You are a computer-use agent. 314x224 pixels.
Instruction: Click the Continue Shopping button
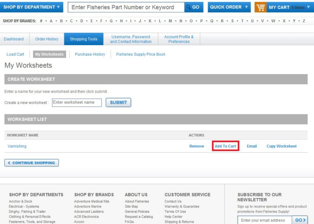coord(32,163)
